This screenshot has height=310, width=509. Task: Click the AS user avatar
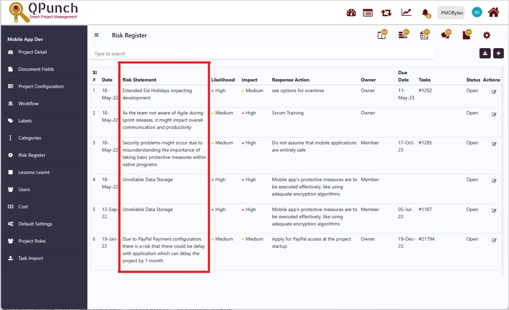point(477,12)
